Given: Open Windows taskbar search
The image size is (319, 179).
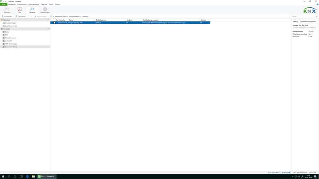Looking at the screenshot, I should tap(9, 176).
